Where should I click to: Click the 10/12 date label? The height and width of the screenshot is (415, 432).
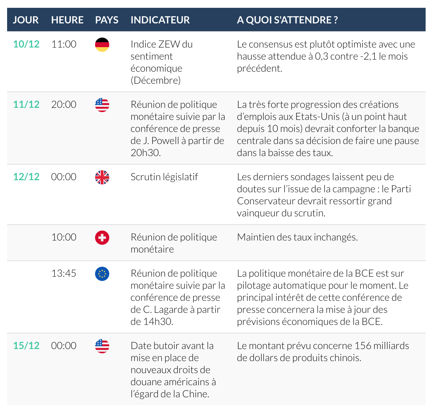pos(26,44)
